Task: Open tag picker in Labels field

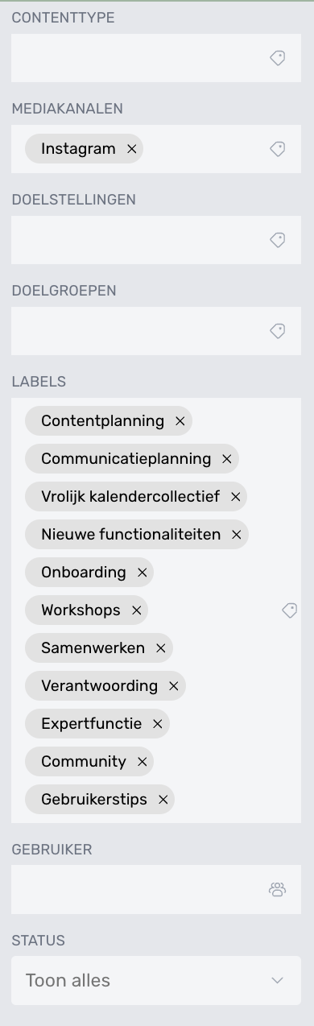Action: click(x=290, y=611)
